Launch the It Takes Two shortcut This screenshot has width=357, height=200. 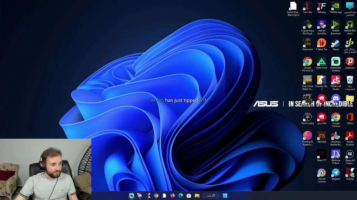point(322,45)
